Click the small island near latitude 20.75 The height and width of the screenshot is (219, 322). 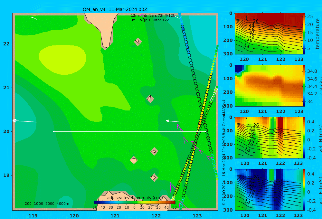tap(150, 99)
